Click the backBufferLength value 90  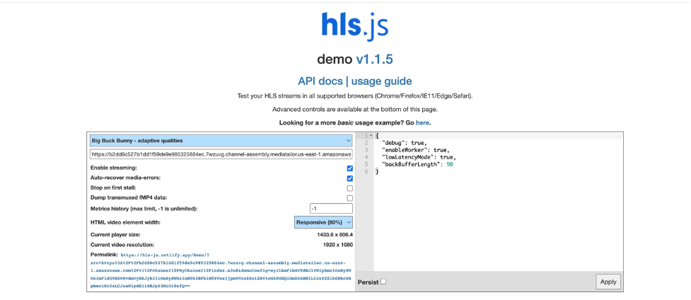click(450, 164)
